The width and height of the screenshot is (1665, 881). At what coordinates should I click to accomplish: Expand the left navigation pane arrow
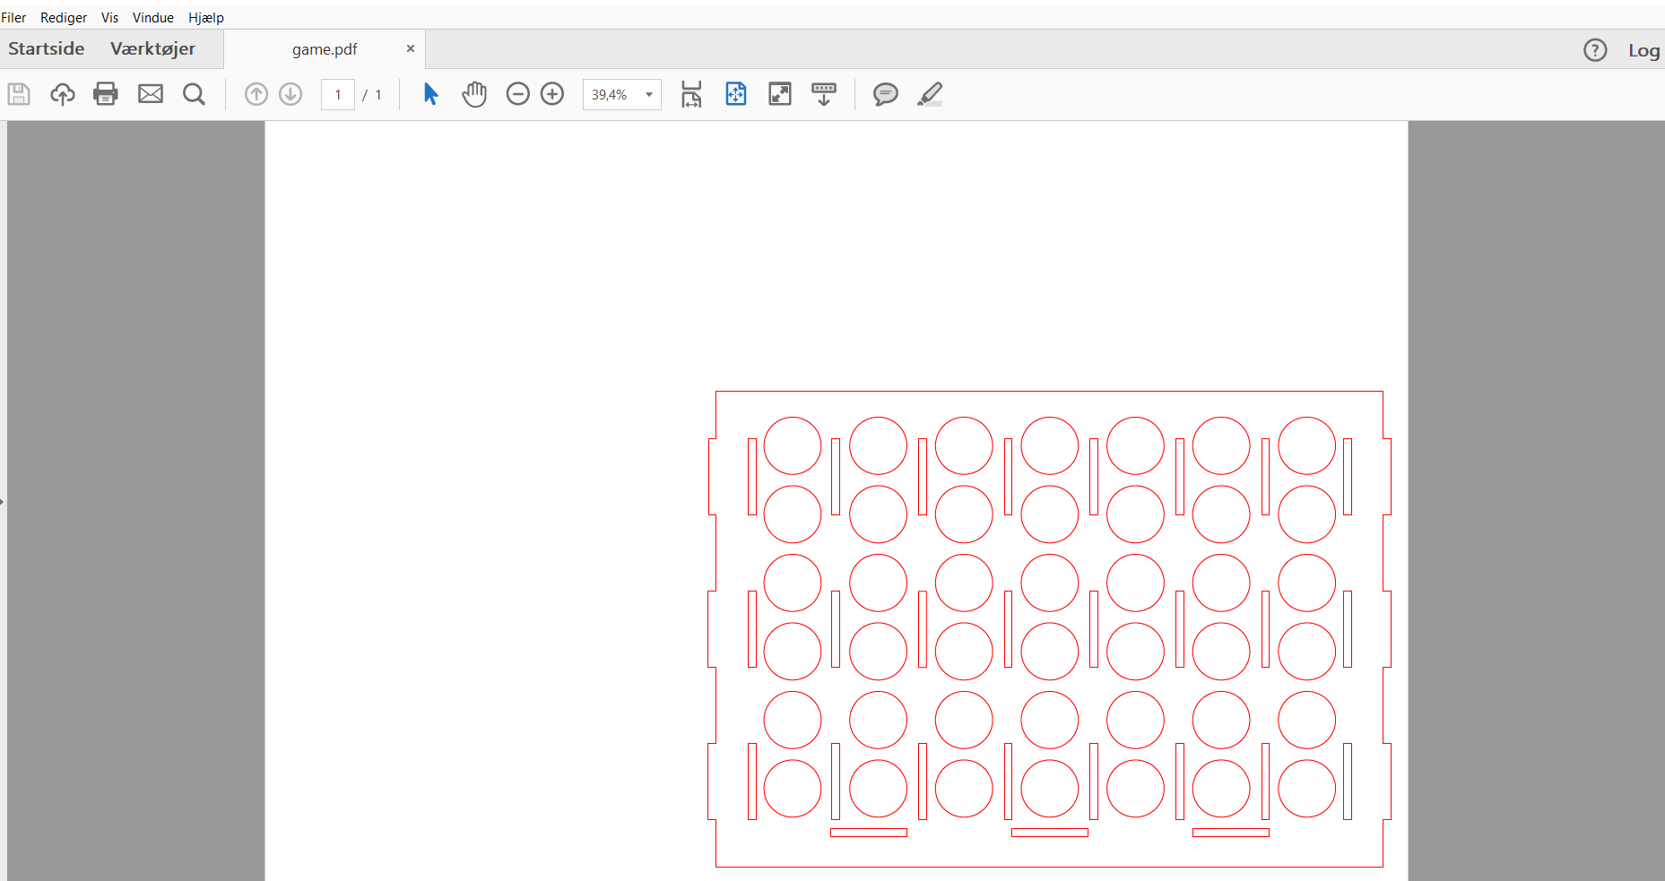click(3, 501)
